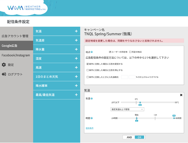Check 条件に合致した場合に広告を停止する option
This screenshot has height=143, width=188.
click(88, 70)
